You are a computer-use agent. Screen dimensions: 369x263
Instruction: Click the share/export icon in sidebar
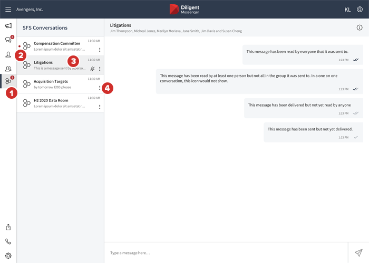click(x=8, y=227)
